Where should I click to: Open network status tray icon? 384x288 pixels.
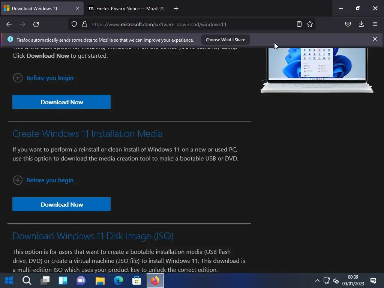click(327, 280)
